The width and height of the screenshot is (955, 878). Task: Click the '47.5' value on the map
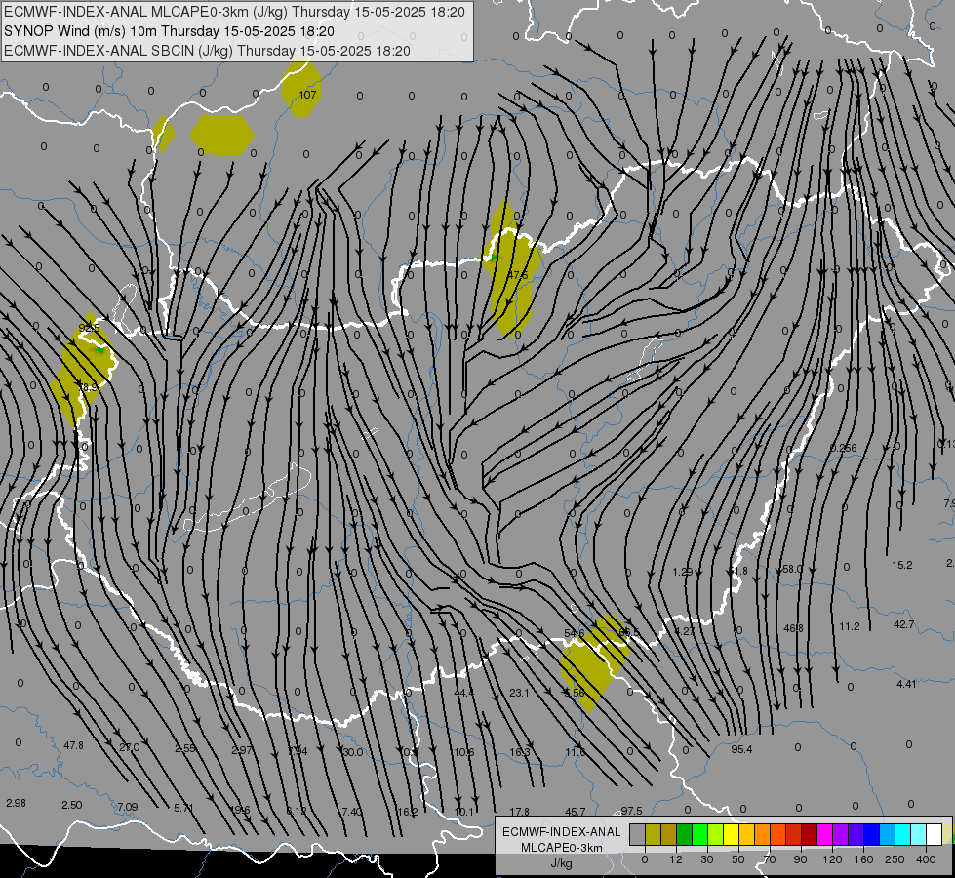[x=518, y=275]
